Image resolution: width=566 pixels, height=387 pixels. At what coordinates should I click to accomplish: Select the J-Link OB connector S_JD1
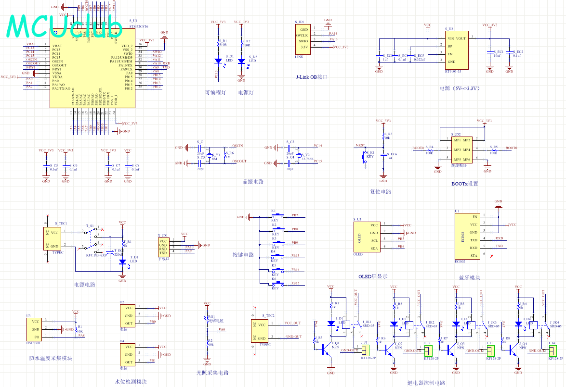(x=304, y=38)
